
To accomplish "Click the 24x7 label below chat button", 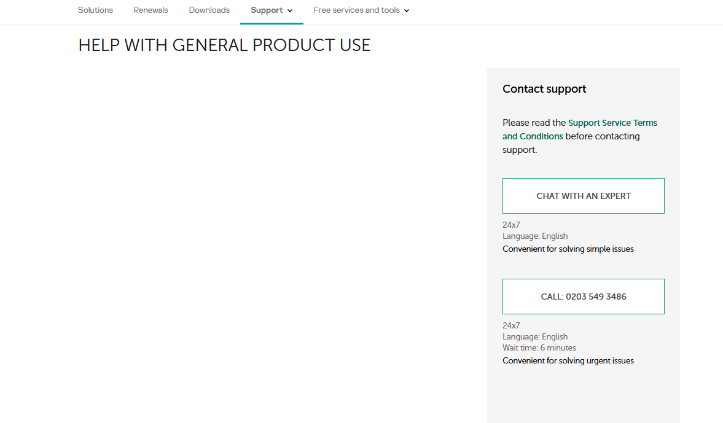I will click(511, 225).
